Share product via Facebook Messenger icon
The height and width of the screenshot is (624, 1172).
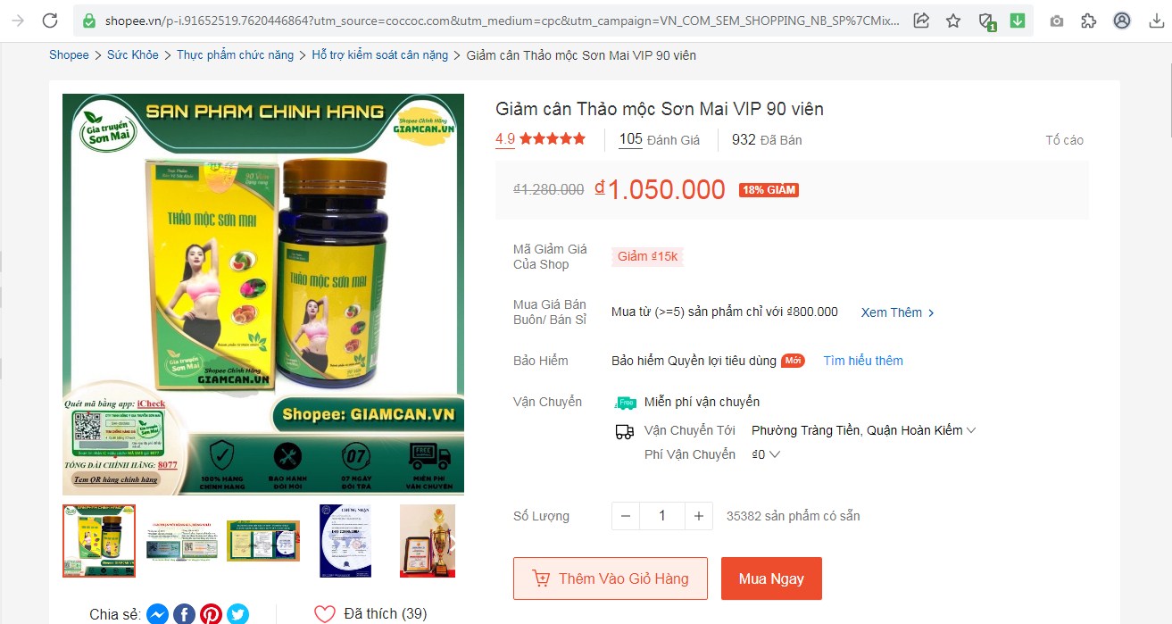click(x=157, y=614)
